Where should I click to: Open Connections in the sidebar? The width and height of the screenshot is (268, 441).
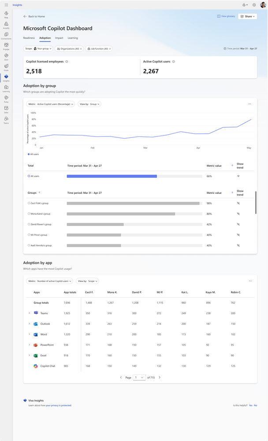(6, 36)
